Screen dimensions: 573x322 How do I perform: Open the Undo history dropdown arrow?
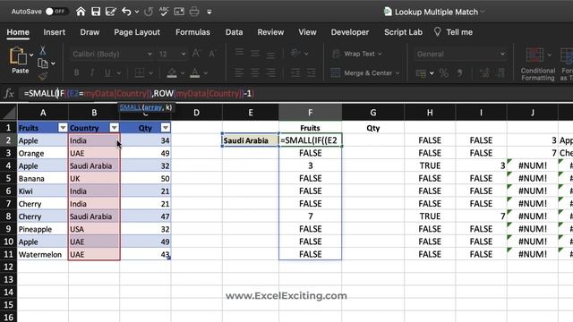[137, 12]
